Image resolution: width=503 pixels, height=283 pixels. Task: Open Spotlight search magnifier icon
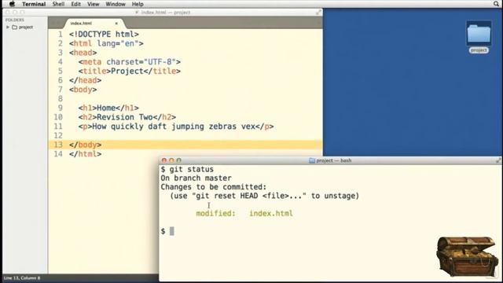[496, 4]
